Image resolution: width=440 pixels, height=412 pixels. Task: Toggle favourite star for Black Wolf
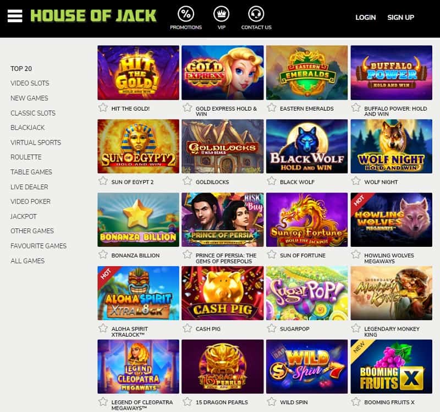coord(272,181)
